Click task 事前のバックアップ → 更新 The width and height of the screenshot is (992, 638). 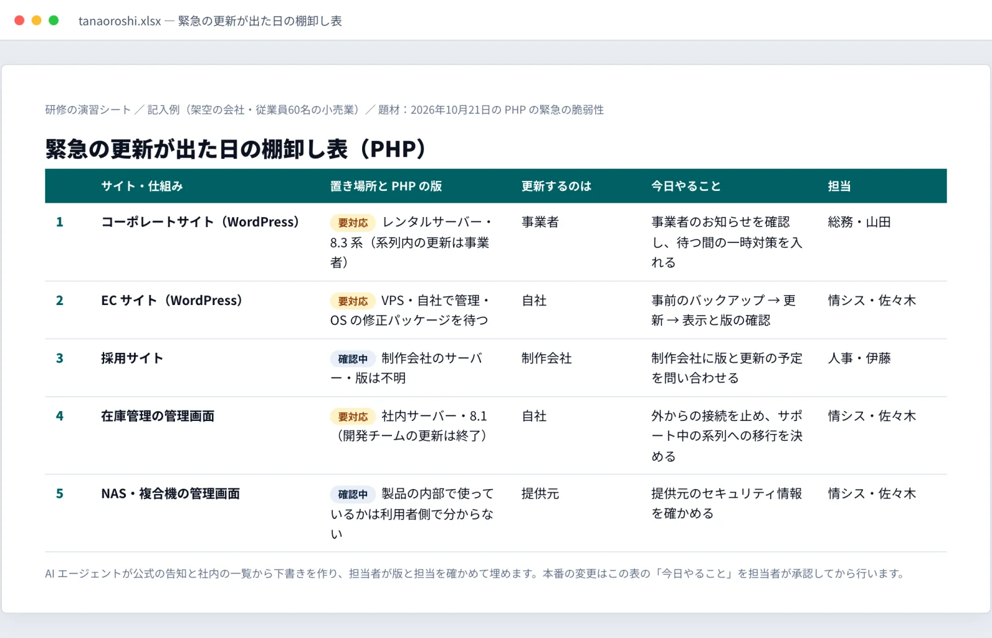tap(724, 310)
